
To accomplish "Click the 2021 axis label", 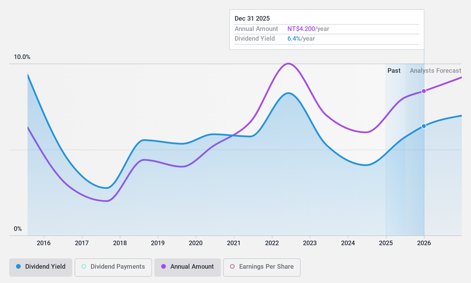I will point(234,243).
